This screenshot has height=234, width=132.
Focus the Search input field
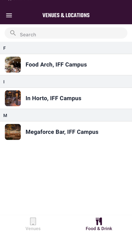66,33
